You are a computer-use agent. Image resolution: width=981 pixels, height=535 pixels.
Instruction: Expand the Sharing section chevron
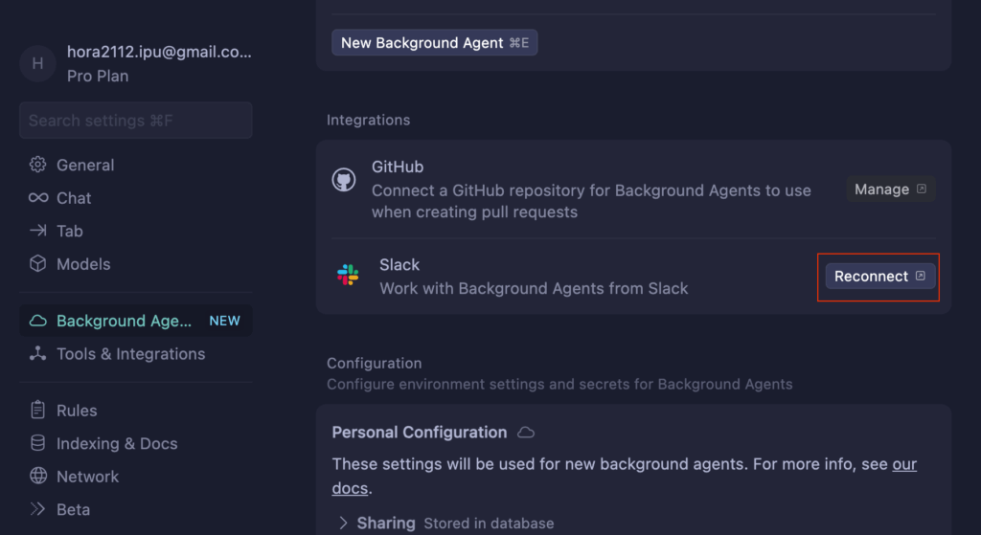[343, 524]
